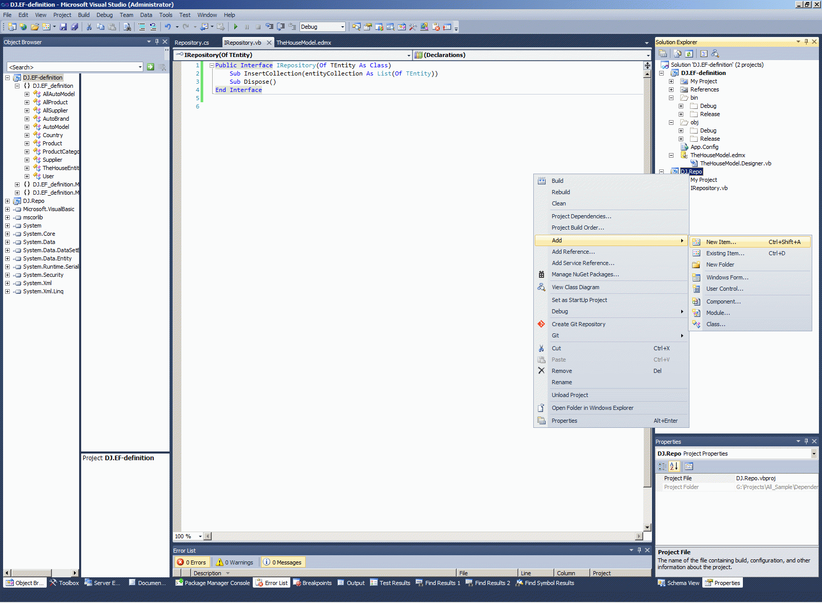Screen dimensions: 822x603
Task: Click the Alphabetical sort icon in Properties
Action: [x=674, y=466]
